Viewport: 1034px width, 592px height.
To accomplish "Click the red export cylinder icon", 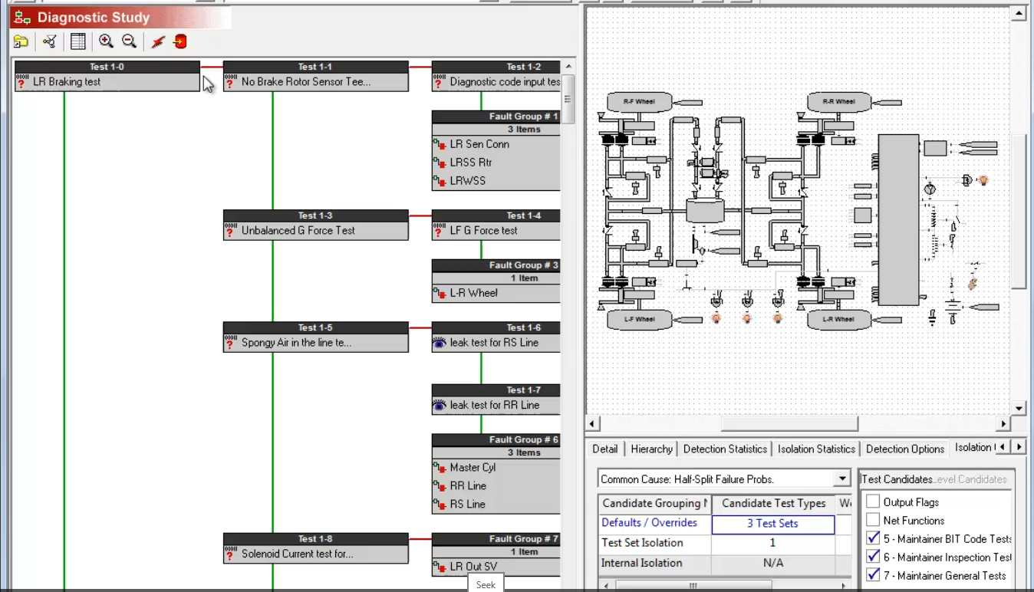I will point(180,42).
